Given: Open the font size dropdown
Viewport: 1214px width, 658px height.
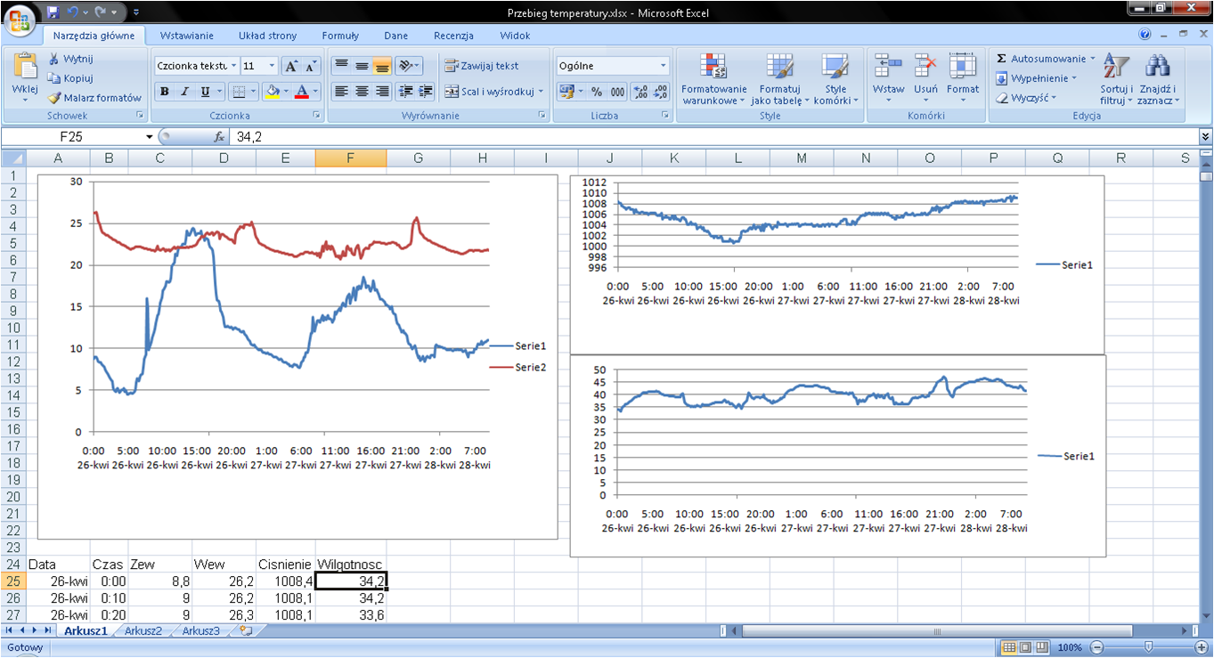Looking at the screenshot, I should coord(273,66).
